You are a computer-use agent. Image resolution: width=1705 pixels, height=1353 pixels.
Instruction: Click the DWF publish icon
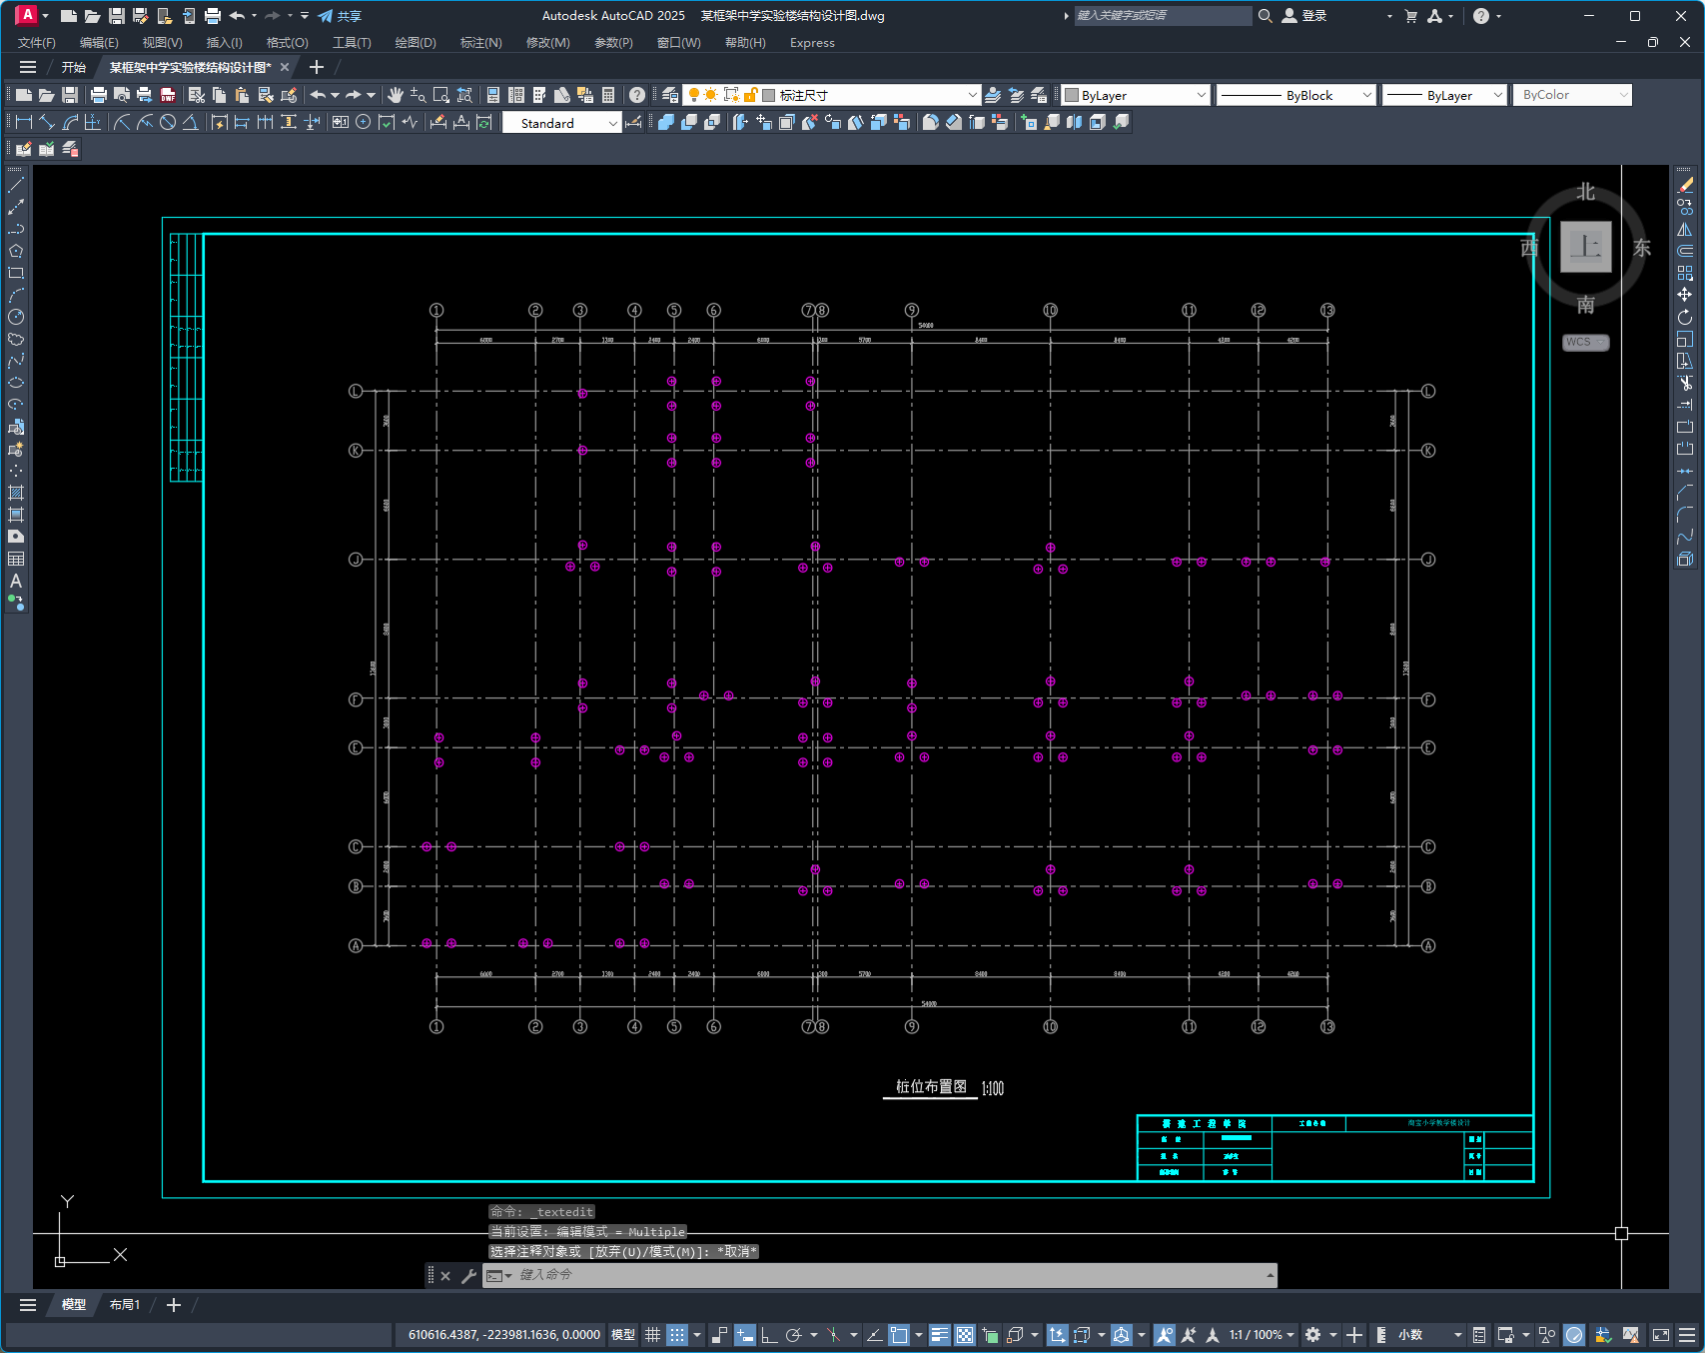[168, 95]
